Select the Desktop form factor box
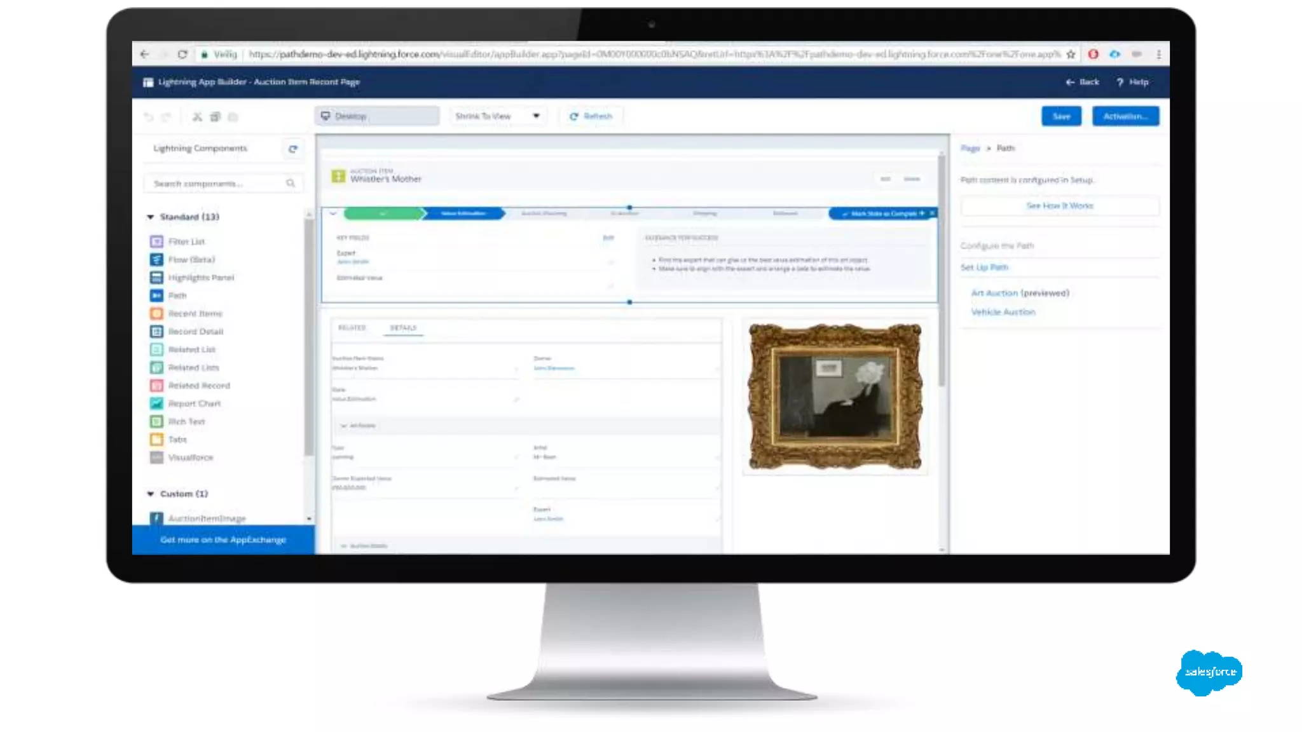Image resolution: width=1302 pixels, height=732 pixels. 377,116
